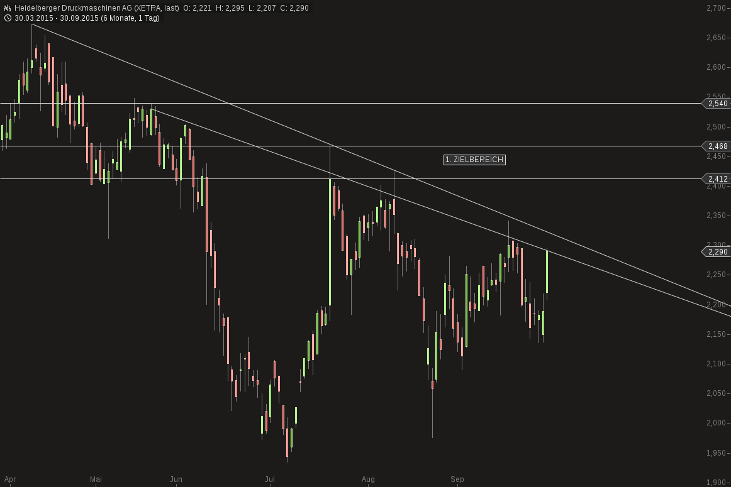The height and width of the screenshot is (487, 731).
Task: Click the current price tag 2,290
Action: 716,252
